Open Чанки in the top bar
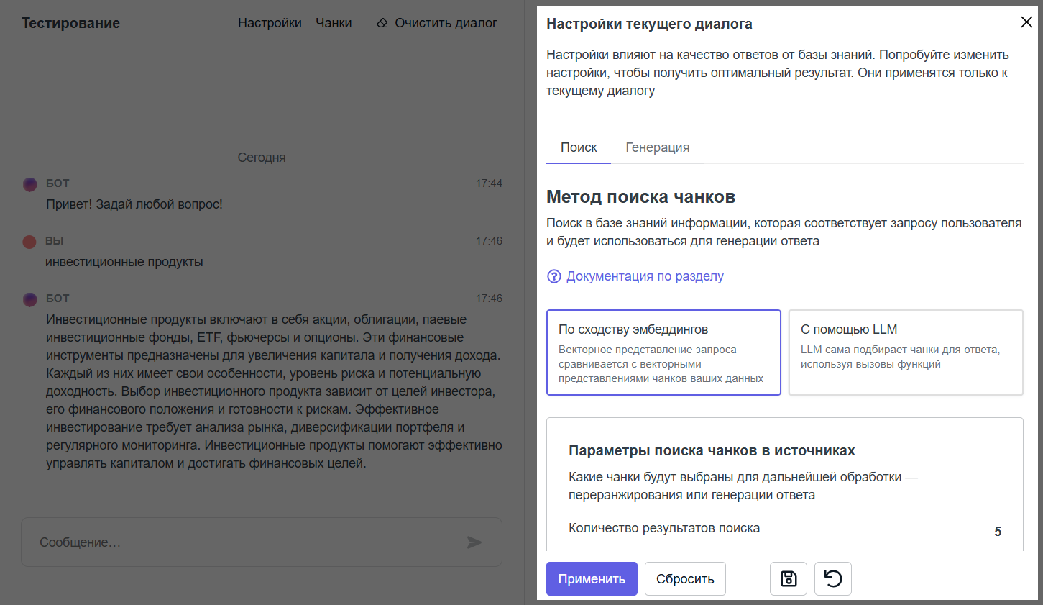Image resolution: width=1043 pixels, height=605 pixels. coord(334,23)
